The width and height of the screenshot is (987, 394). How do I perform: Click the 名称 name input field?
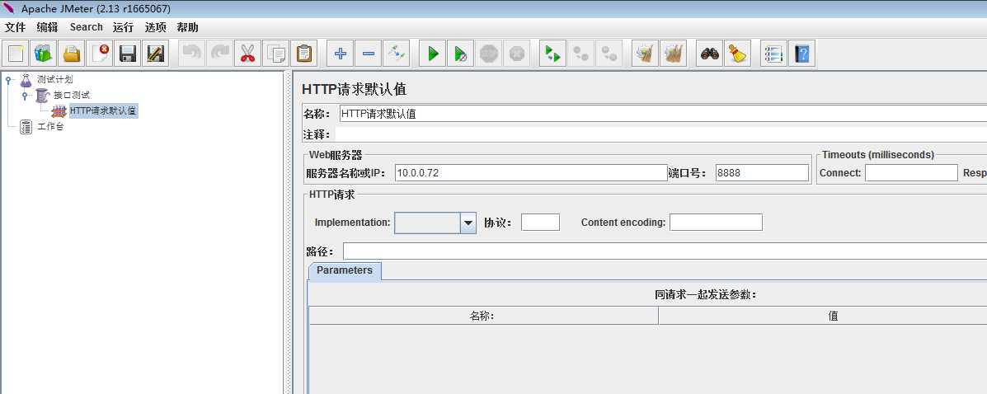[663, 114]
